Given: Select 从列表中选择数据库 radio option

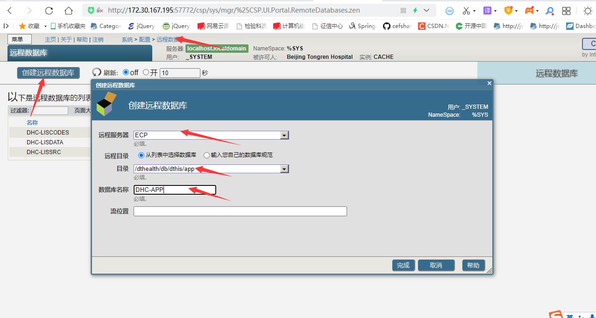Looking at the screenshot, I should 141,155.
